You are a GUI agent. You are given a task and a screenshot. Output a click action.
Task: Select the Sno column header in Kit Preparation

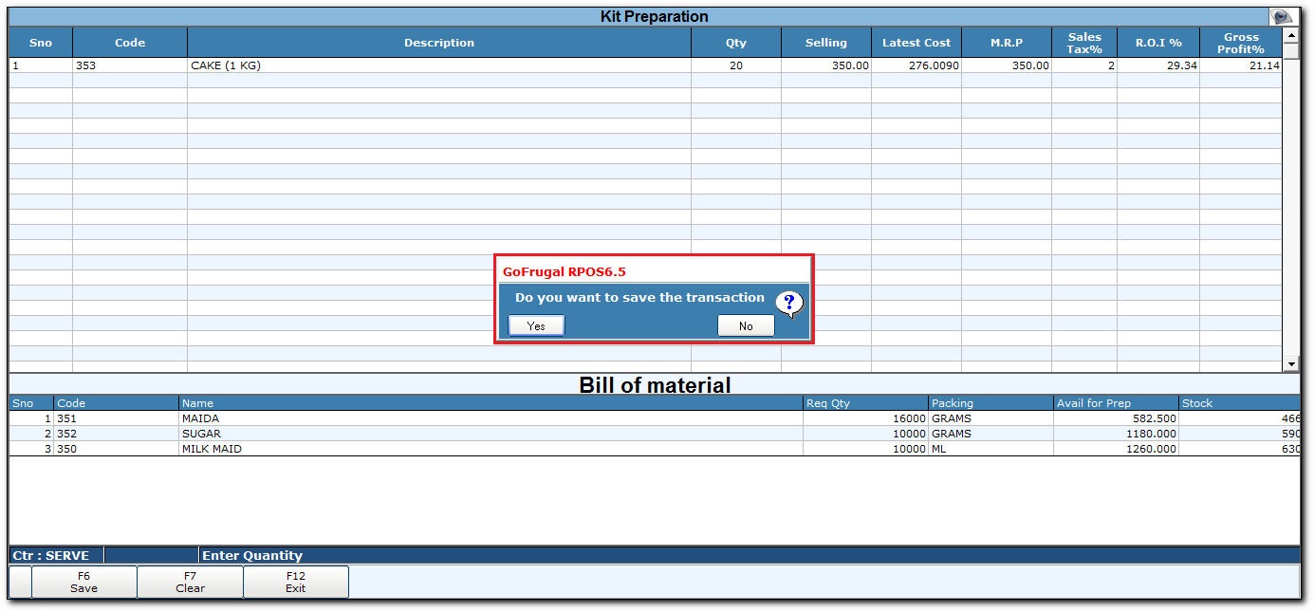[x=41, y=43]
